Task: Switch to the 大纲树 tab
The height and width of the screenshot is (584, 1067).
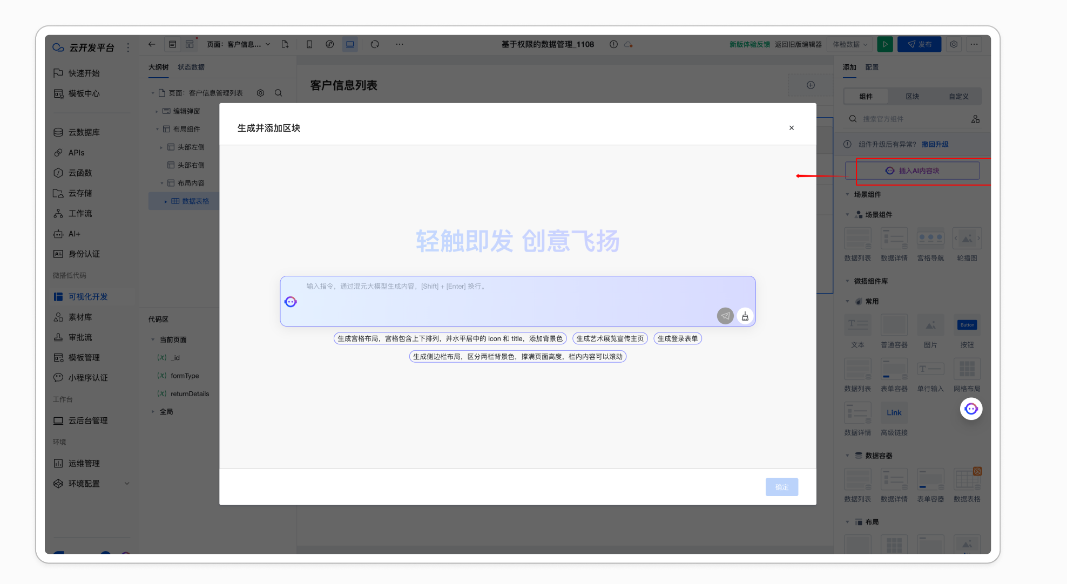Action: 158,67
